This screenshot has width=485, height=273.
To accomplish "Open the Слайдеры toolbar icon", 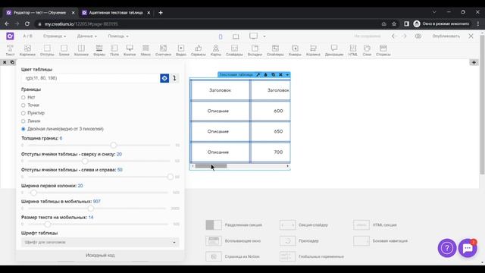I will (x=234, y=50).
